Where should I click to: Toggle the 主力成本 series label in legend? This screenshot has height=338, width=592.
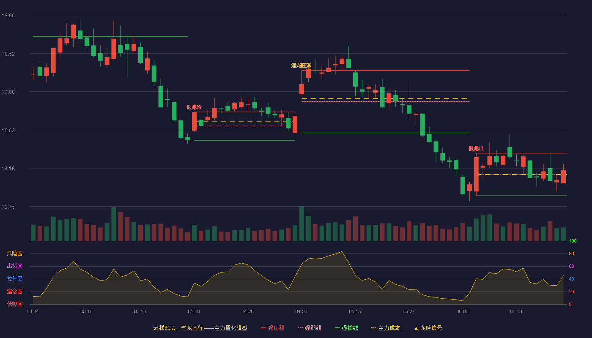tap(389, 328)
